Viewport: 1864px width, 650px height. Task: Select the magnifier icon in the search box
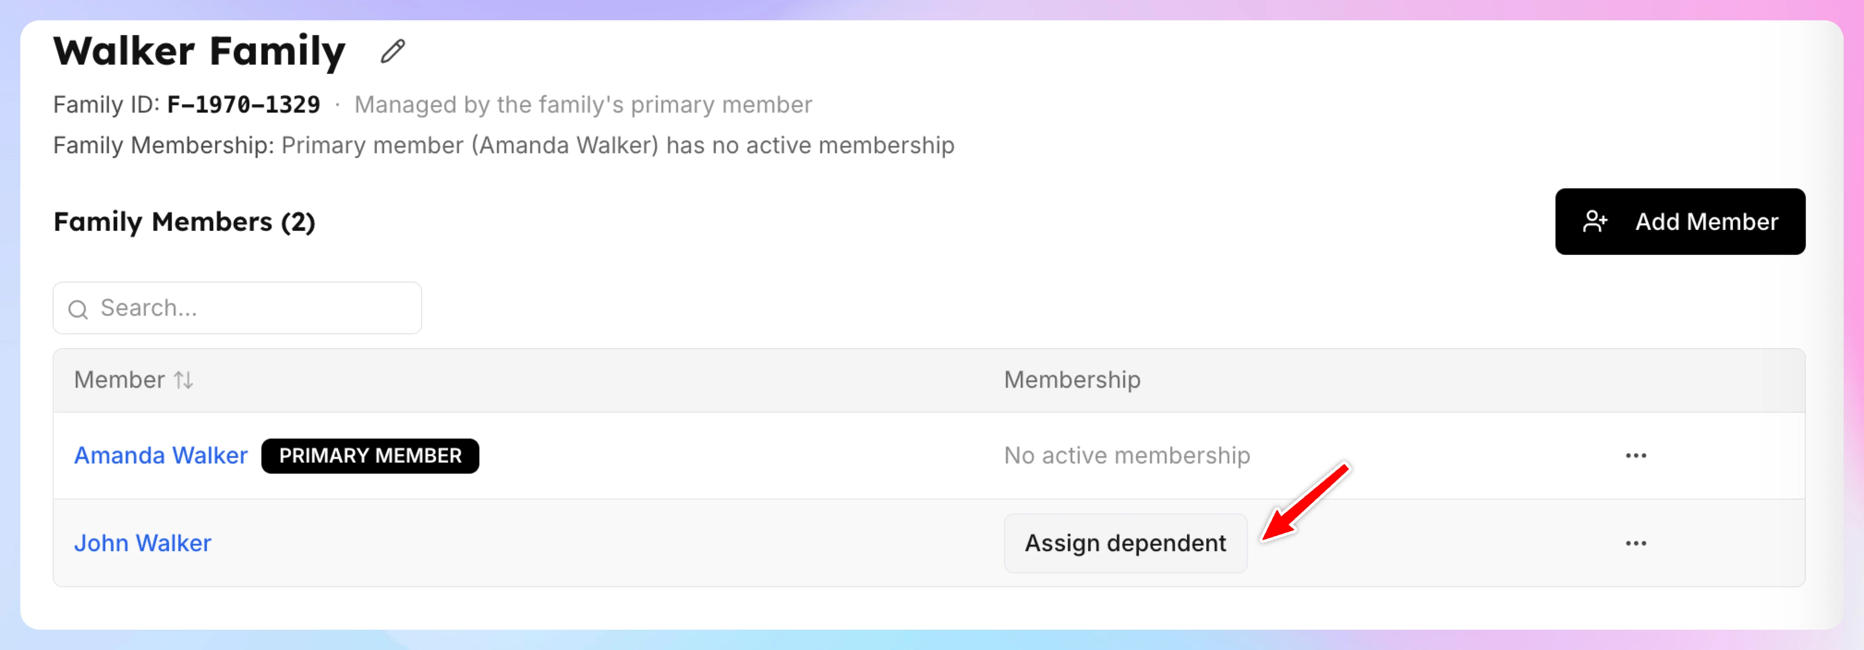point(78,309)
